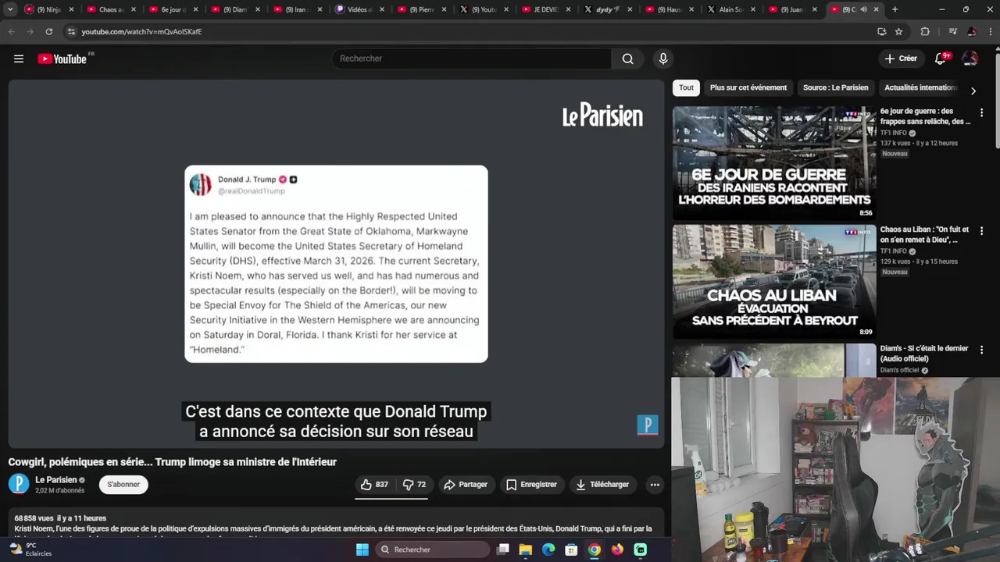Mute the active tab's speaker icon
The width and height of the screenshot is (1000, 562).
(x=863, y=9)
